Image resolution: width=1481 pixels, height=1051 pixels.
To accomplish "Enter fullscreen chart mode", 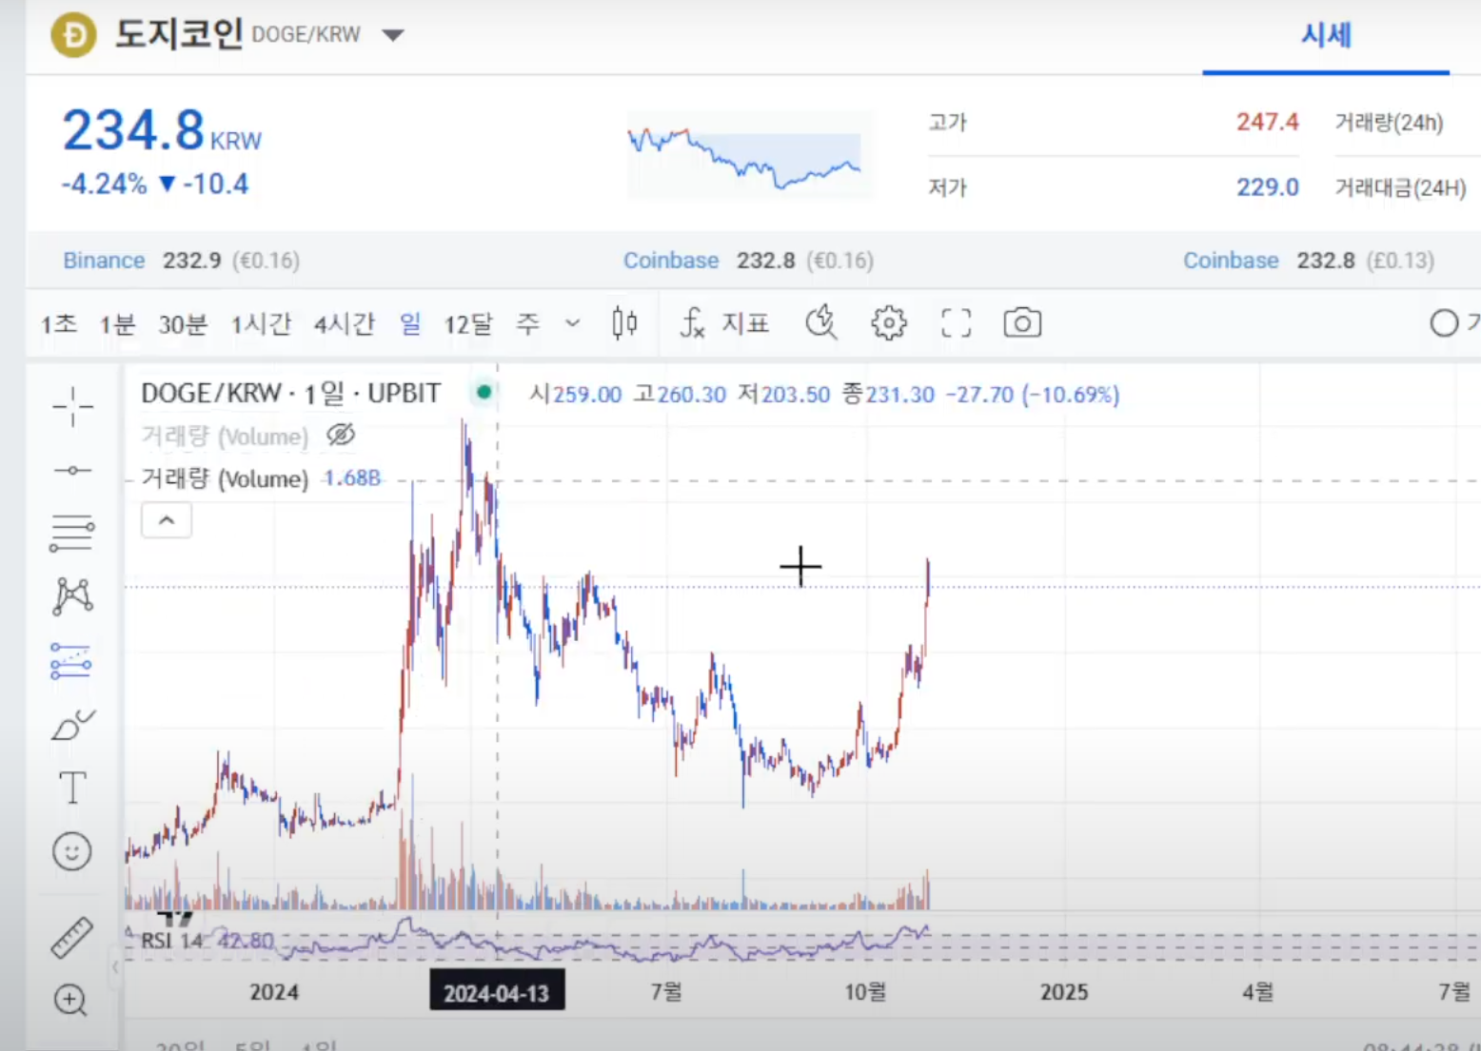I will [957, 323].
